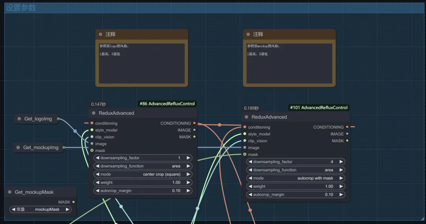426x224 pixels.
Task: Select previous mode in node #101 with left arrow
Action: [x=250, y=178]
